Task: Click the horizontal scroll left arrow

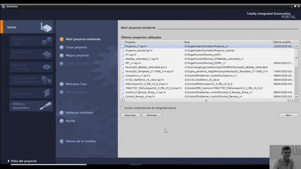Action: (123, 101)
